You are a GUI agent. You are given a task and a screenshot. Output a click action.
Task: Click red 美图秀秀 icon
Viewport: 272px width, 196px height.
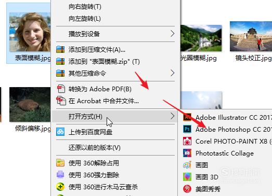(x=187, y=189)
